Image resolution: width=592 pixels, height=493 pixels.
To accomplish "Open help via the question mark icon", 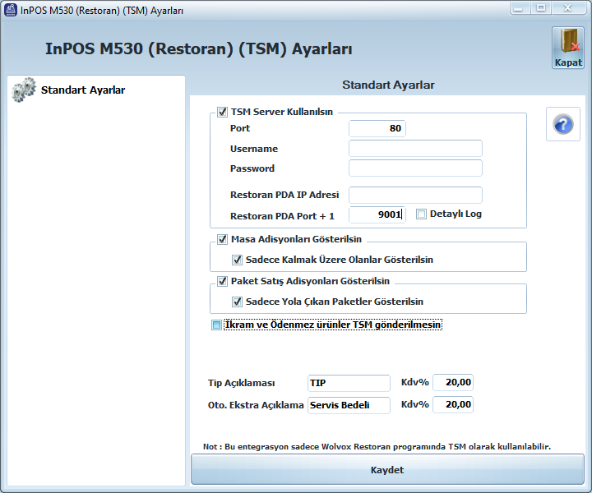I will (563, 124).
